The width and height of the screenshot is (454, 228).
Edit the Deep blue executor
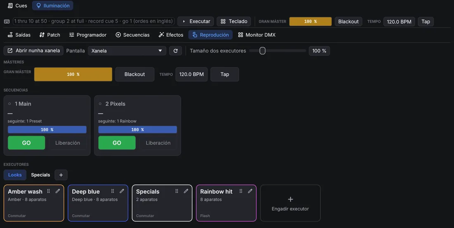click(122, 191)
